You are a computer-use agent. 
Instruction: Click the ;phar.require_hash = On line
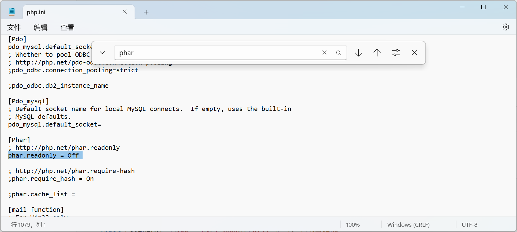[x=51, y=179]
